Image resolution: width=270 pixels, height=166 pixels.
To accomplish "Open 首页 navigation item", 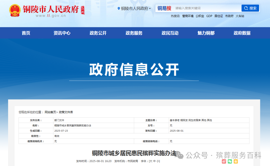I will [26, 33].
